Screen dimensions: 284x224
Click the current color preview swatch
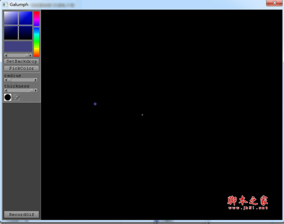[18, 47]
